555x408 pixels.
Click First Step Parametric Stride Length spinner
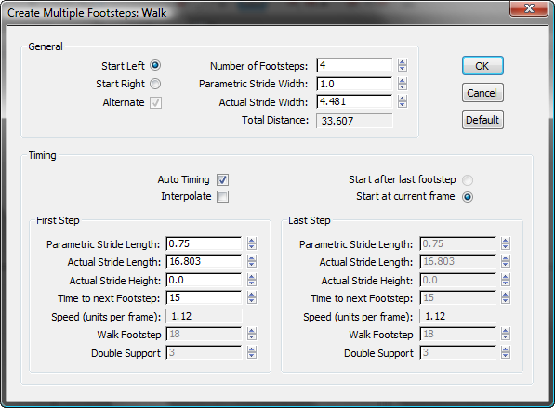tap(252, 243)
